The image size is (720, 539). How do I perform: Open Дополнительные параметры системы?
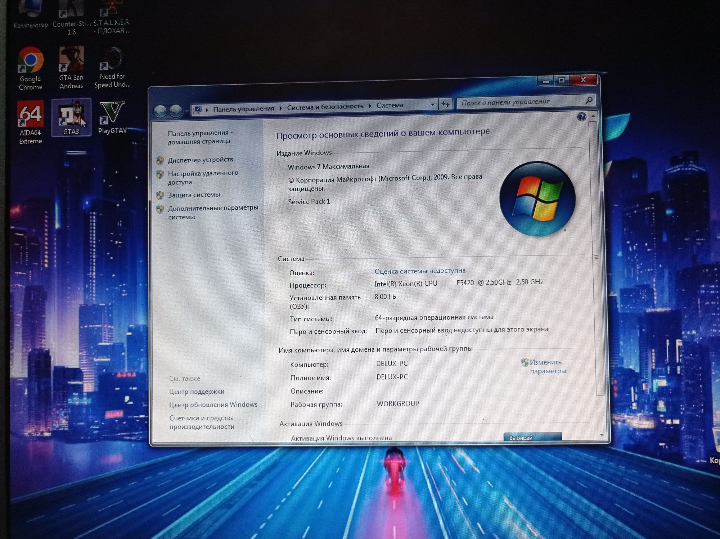pos(213,212)
